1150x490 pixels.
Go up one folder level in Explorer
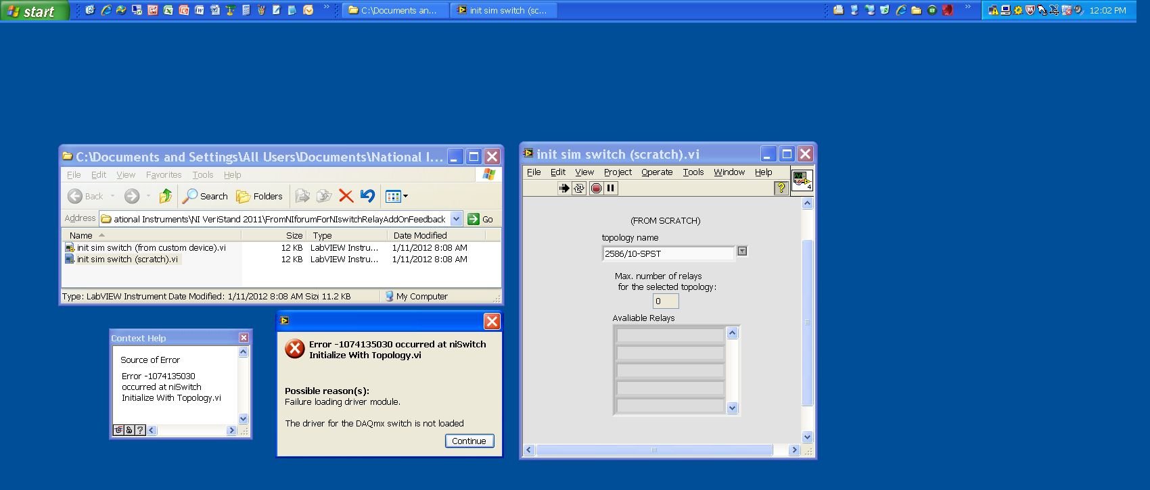165,196
